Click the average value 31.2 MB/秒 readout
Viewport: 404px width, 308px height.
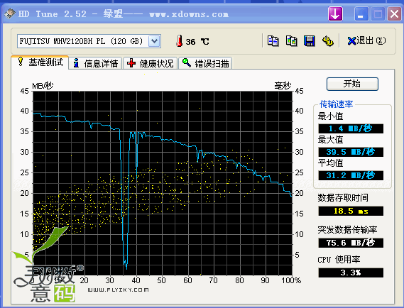(x=351, y=175)
